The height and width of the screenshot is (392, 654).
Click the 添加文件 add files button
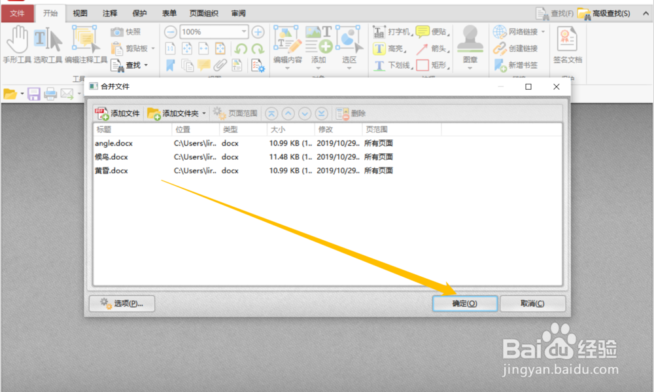point(118,113)
